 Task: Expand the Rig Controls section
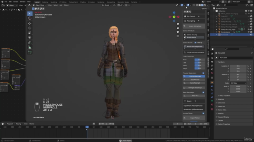pos(194,16)
